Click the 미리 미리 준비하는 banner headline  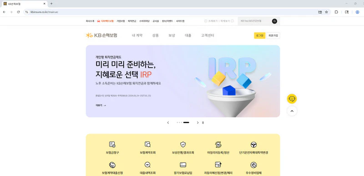pyautogui.click(x=126, y=64)
